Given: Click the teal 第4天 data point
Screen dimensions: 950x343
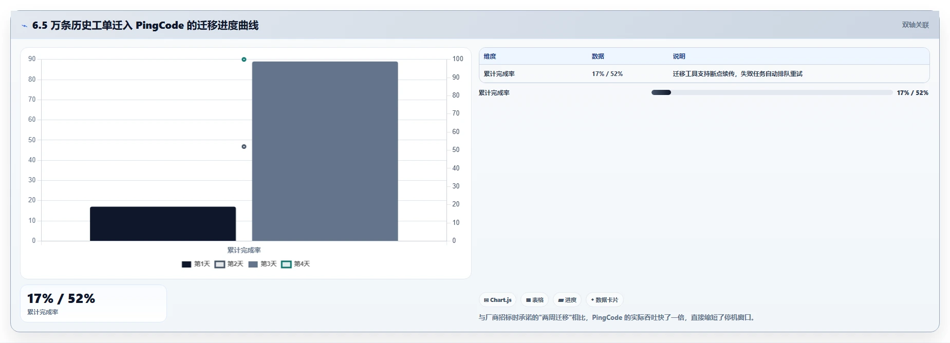Looking at the screenshot, I should pyautogui.click(x=244, y=60).
